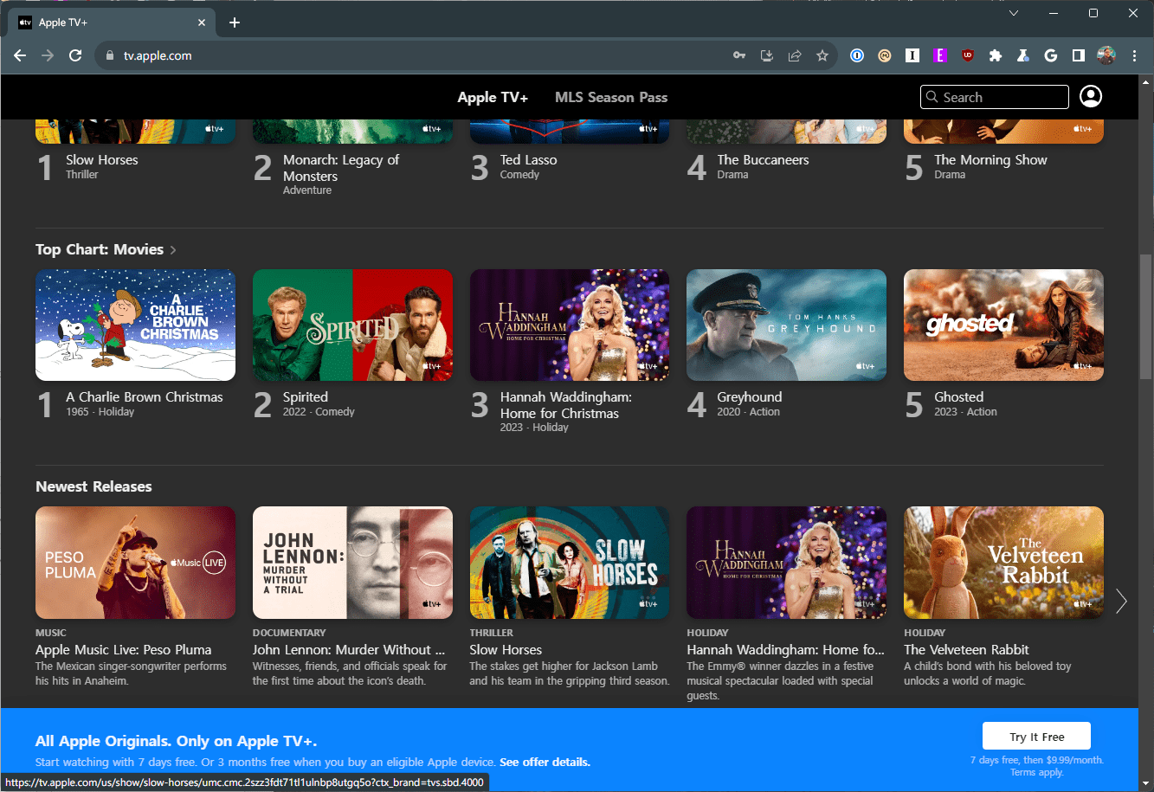Open the red uBlock shield extension

point(968,55)
